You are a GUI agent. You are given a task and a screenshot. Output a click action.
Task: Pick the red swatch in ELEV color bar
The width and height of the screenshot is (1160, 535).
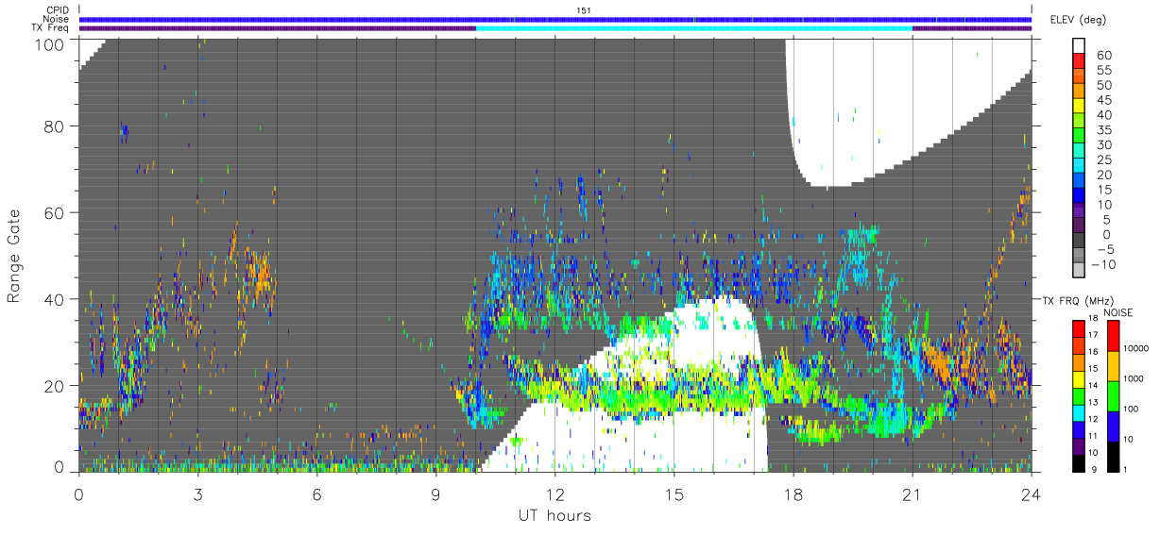(1079, 60)
